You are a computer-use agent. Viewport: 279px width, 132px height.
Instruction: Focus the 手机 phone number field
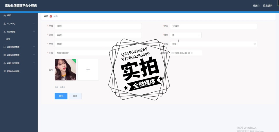pos(81,53)
